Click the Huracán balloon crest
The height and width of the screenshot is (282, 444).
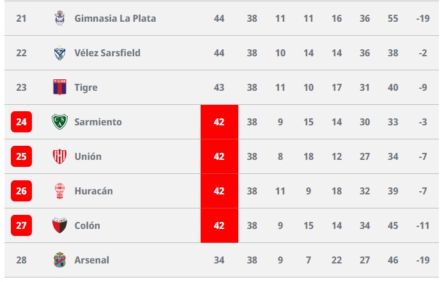coord(60,191)
